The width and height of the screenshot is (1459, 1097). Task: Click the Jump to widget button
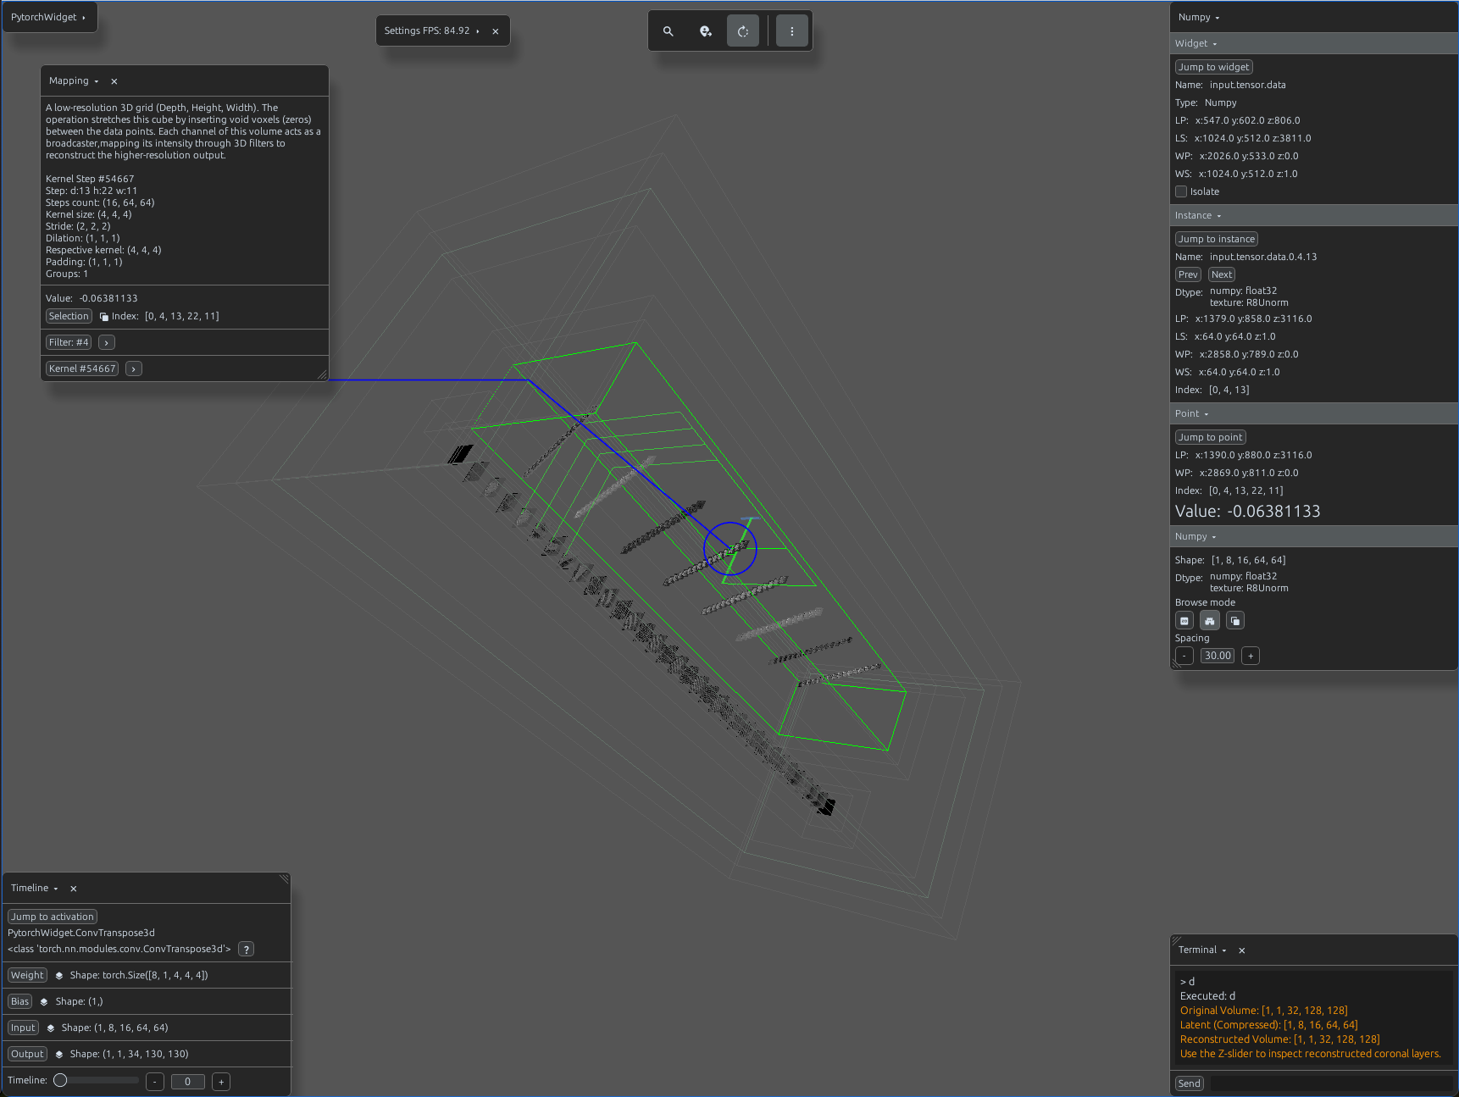(x=1214, y=67)
